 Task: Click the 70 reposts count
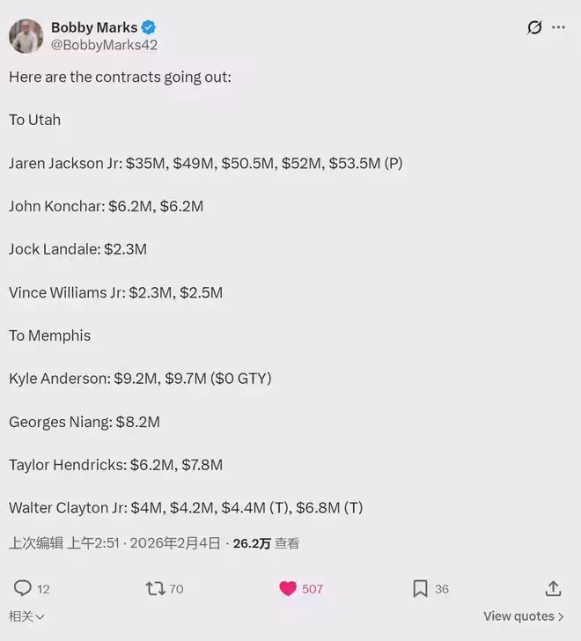[x=177, y=589]
